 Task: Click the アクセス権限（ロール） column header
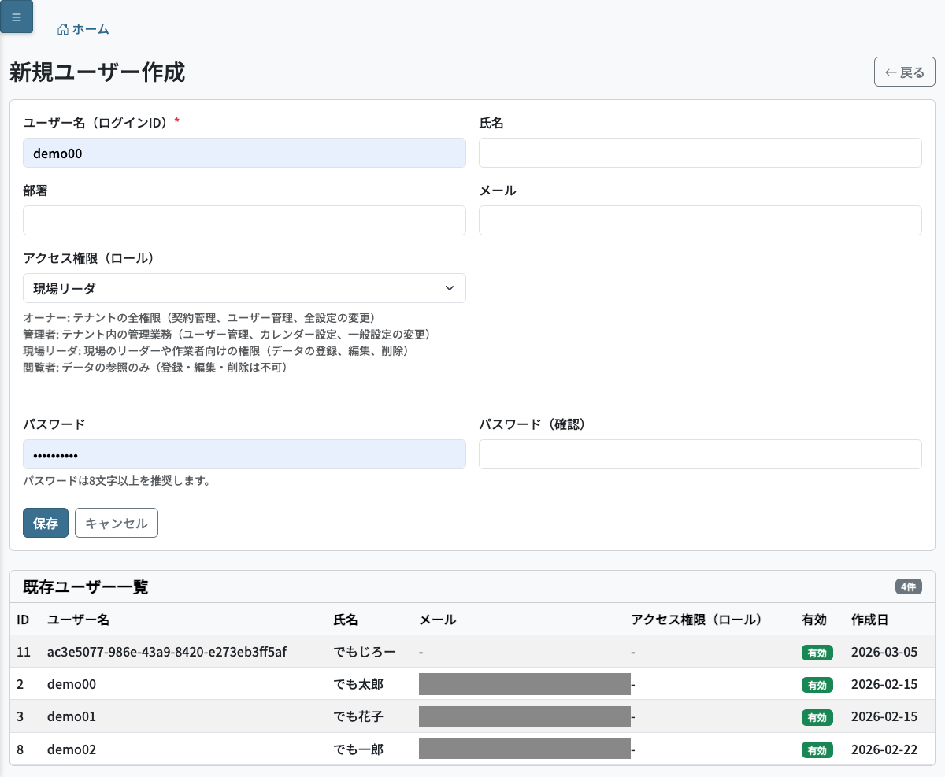(697, 620)
